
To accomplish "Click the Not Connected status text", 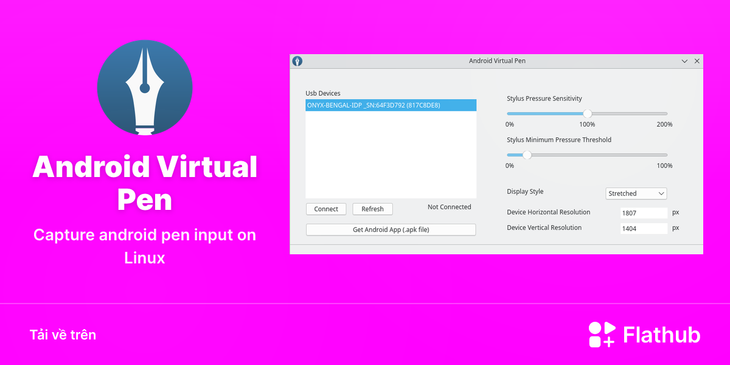I will 450,207.
